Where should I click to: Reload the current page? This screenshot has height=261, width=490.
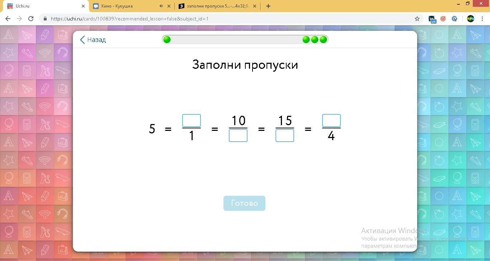[31, 19]
